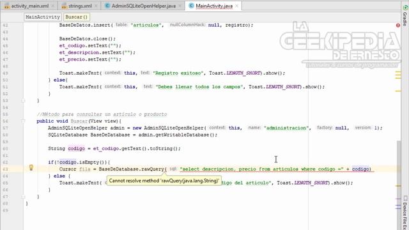This screenshot has height=230, width=409.
Task: Click the "administracion" string literal
Action: point(286,128)
